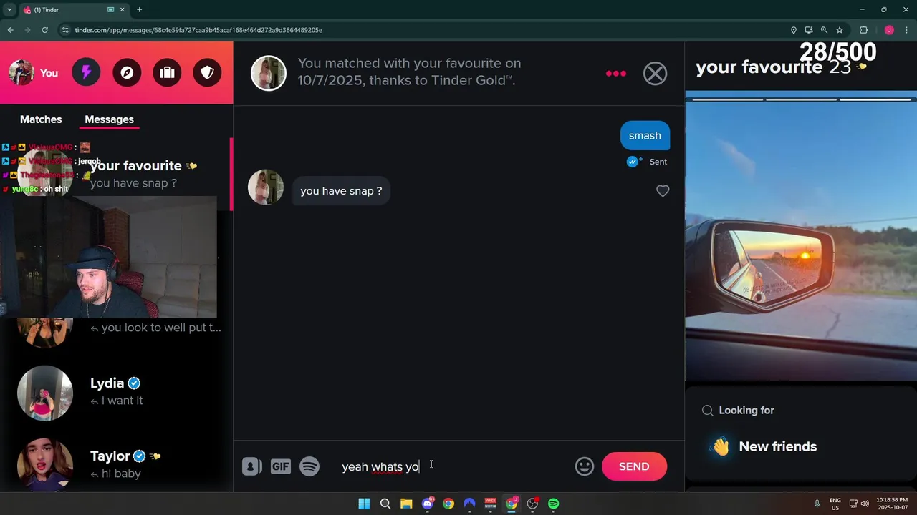The height and width of the screenshot is (515, 917).
Task: Bookmark this page with the star
Action: (840, 30)
